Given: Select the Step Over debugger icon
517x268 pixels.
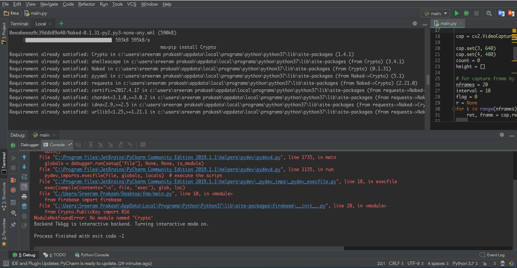Looking at the screenshot, I should click(90, 144).
